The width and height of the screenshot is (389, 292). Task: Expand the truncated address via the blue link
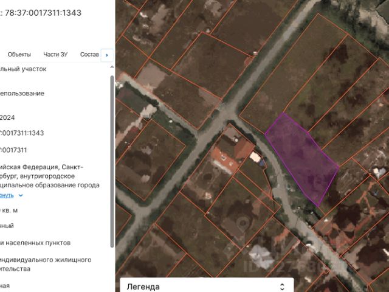tap(7, 195)
